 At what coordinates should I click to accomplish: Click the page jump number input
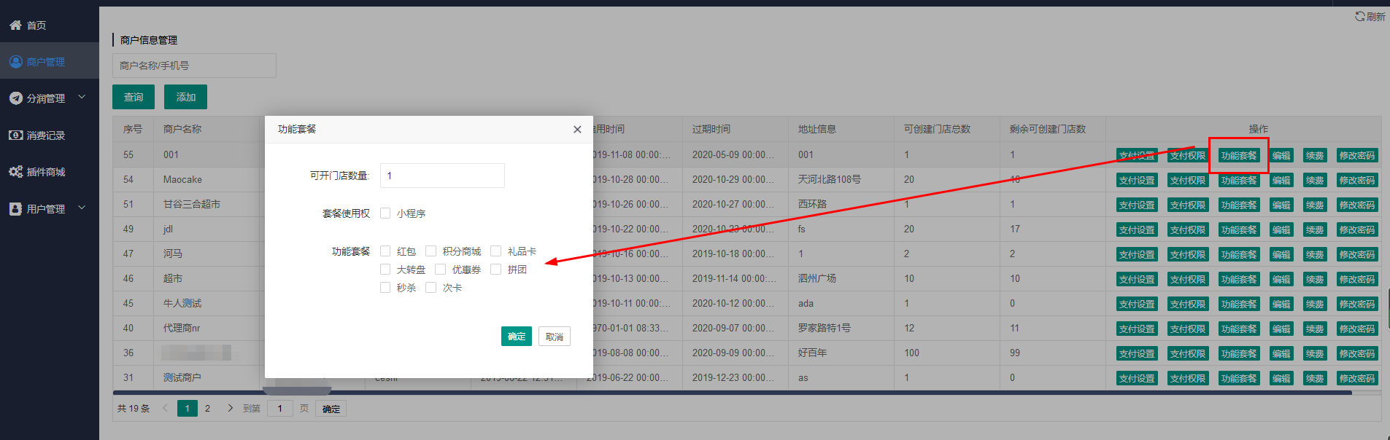pos(280,408)
